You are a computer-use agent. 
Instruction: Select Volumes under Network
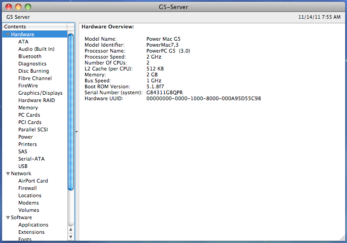pyautogui.click(x=29, y=210)
